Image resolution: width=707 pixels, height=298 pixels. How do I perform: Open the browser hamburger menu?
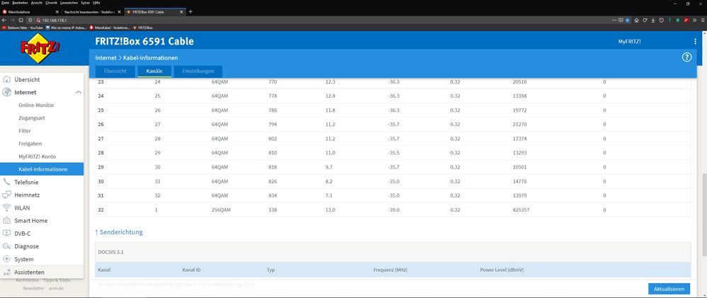703,21
